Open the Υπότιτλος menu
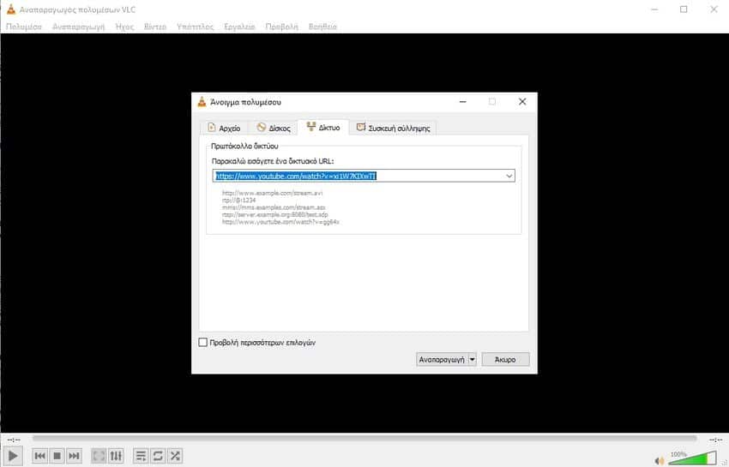Viewport: 729px width, 467px height. pyautogui.click(x=196, y=27)
